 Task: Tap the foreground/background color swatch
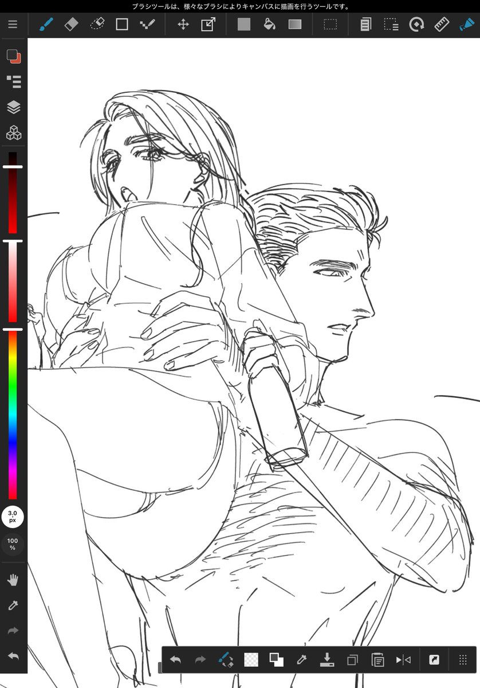[x=13, y=56]
